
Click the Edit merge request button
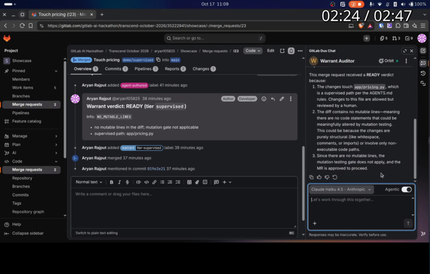(270, 51)
